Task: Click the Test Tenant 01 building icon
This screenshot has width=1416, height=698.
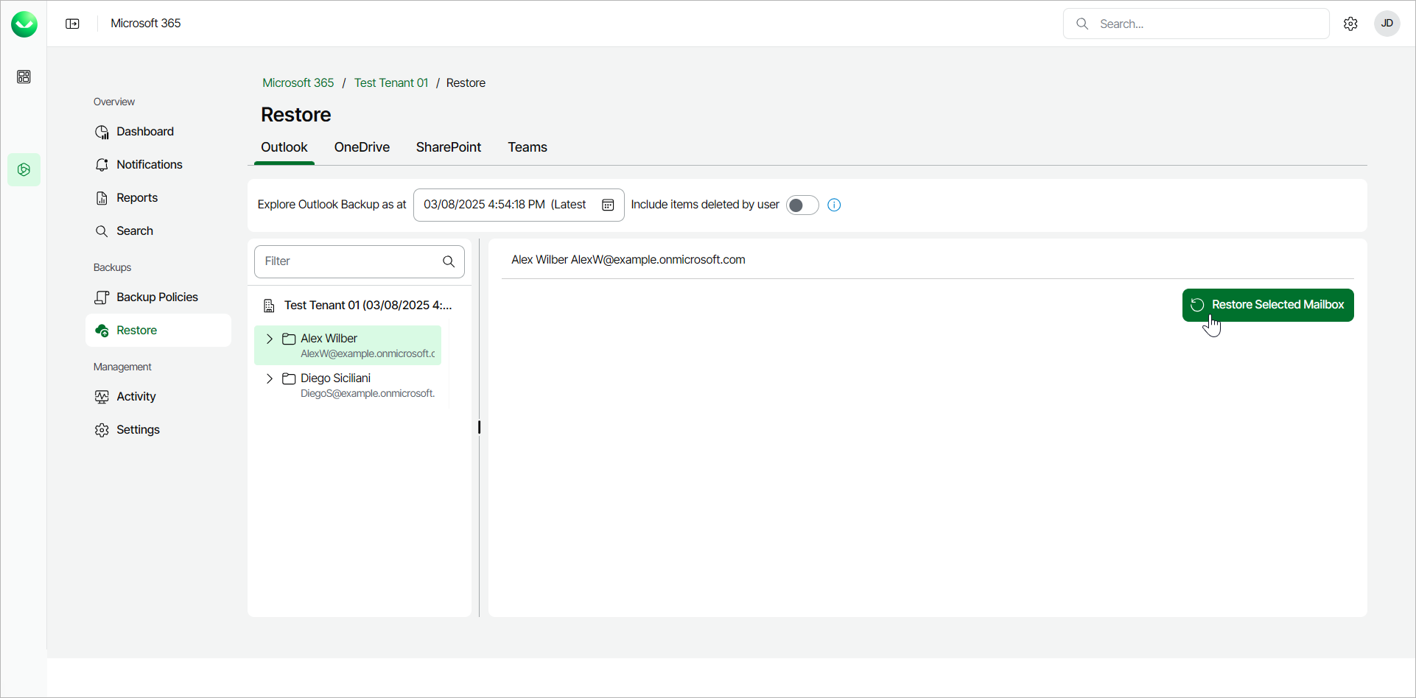Action: pos(269,306)
